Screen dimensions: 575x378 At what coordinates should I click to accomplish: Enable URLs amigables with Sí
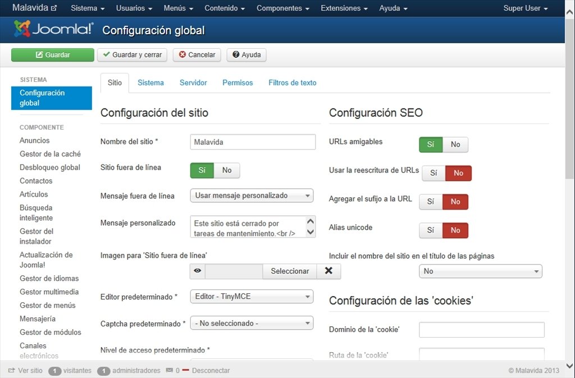[x=431, y=144]
